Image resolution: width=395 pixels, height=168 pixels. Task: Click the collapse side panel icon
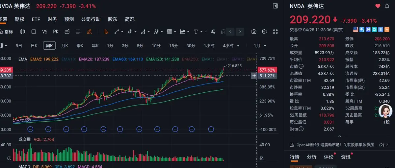[x=276, y=6]
